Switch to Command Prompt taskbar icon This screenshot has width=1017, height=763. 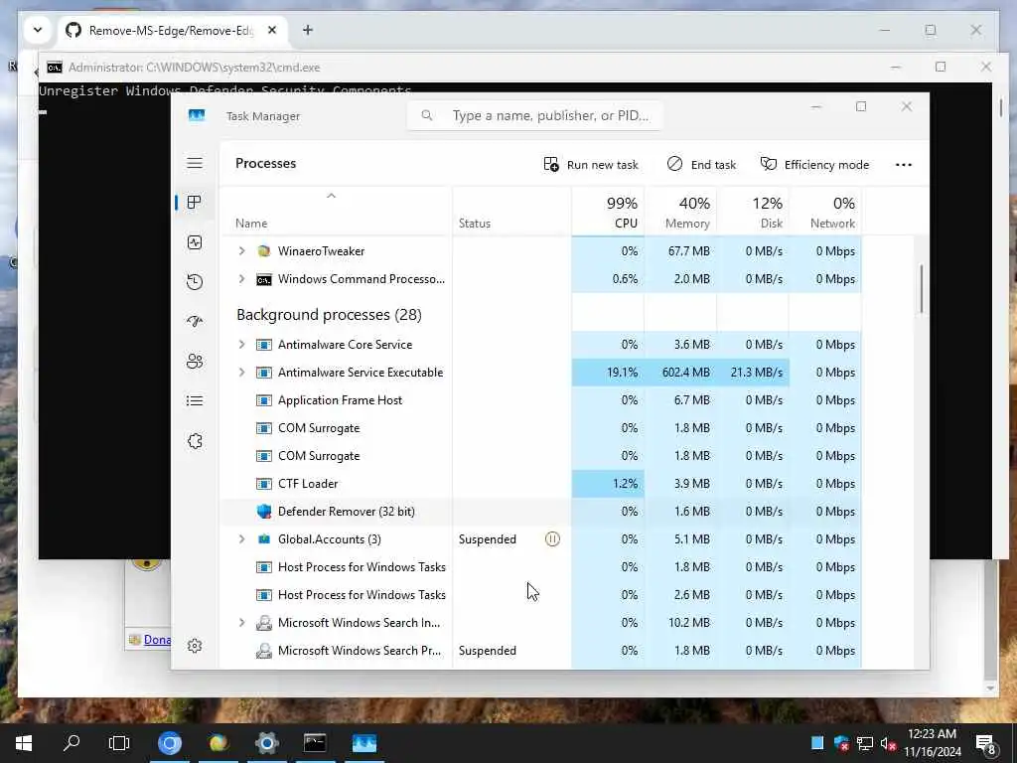pyautogui.click(x=315, y=743)
